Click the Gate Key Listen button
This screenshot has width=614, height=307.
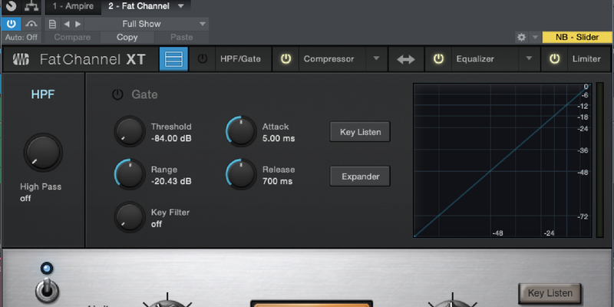click(360, 132)
